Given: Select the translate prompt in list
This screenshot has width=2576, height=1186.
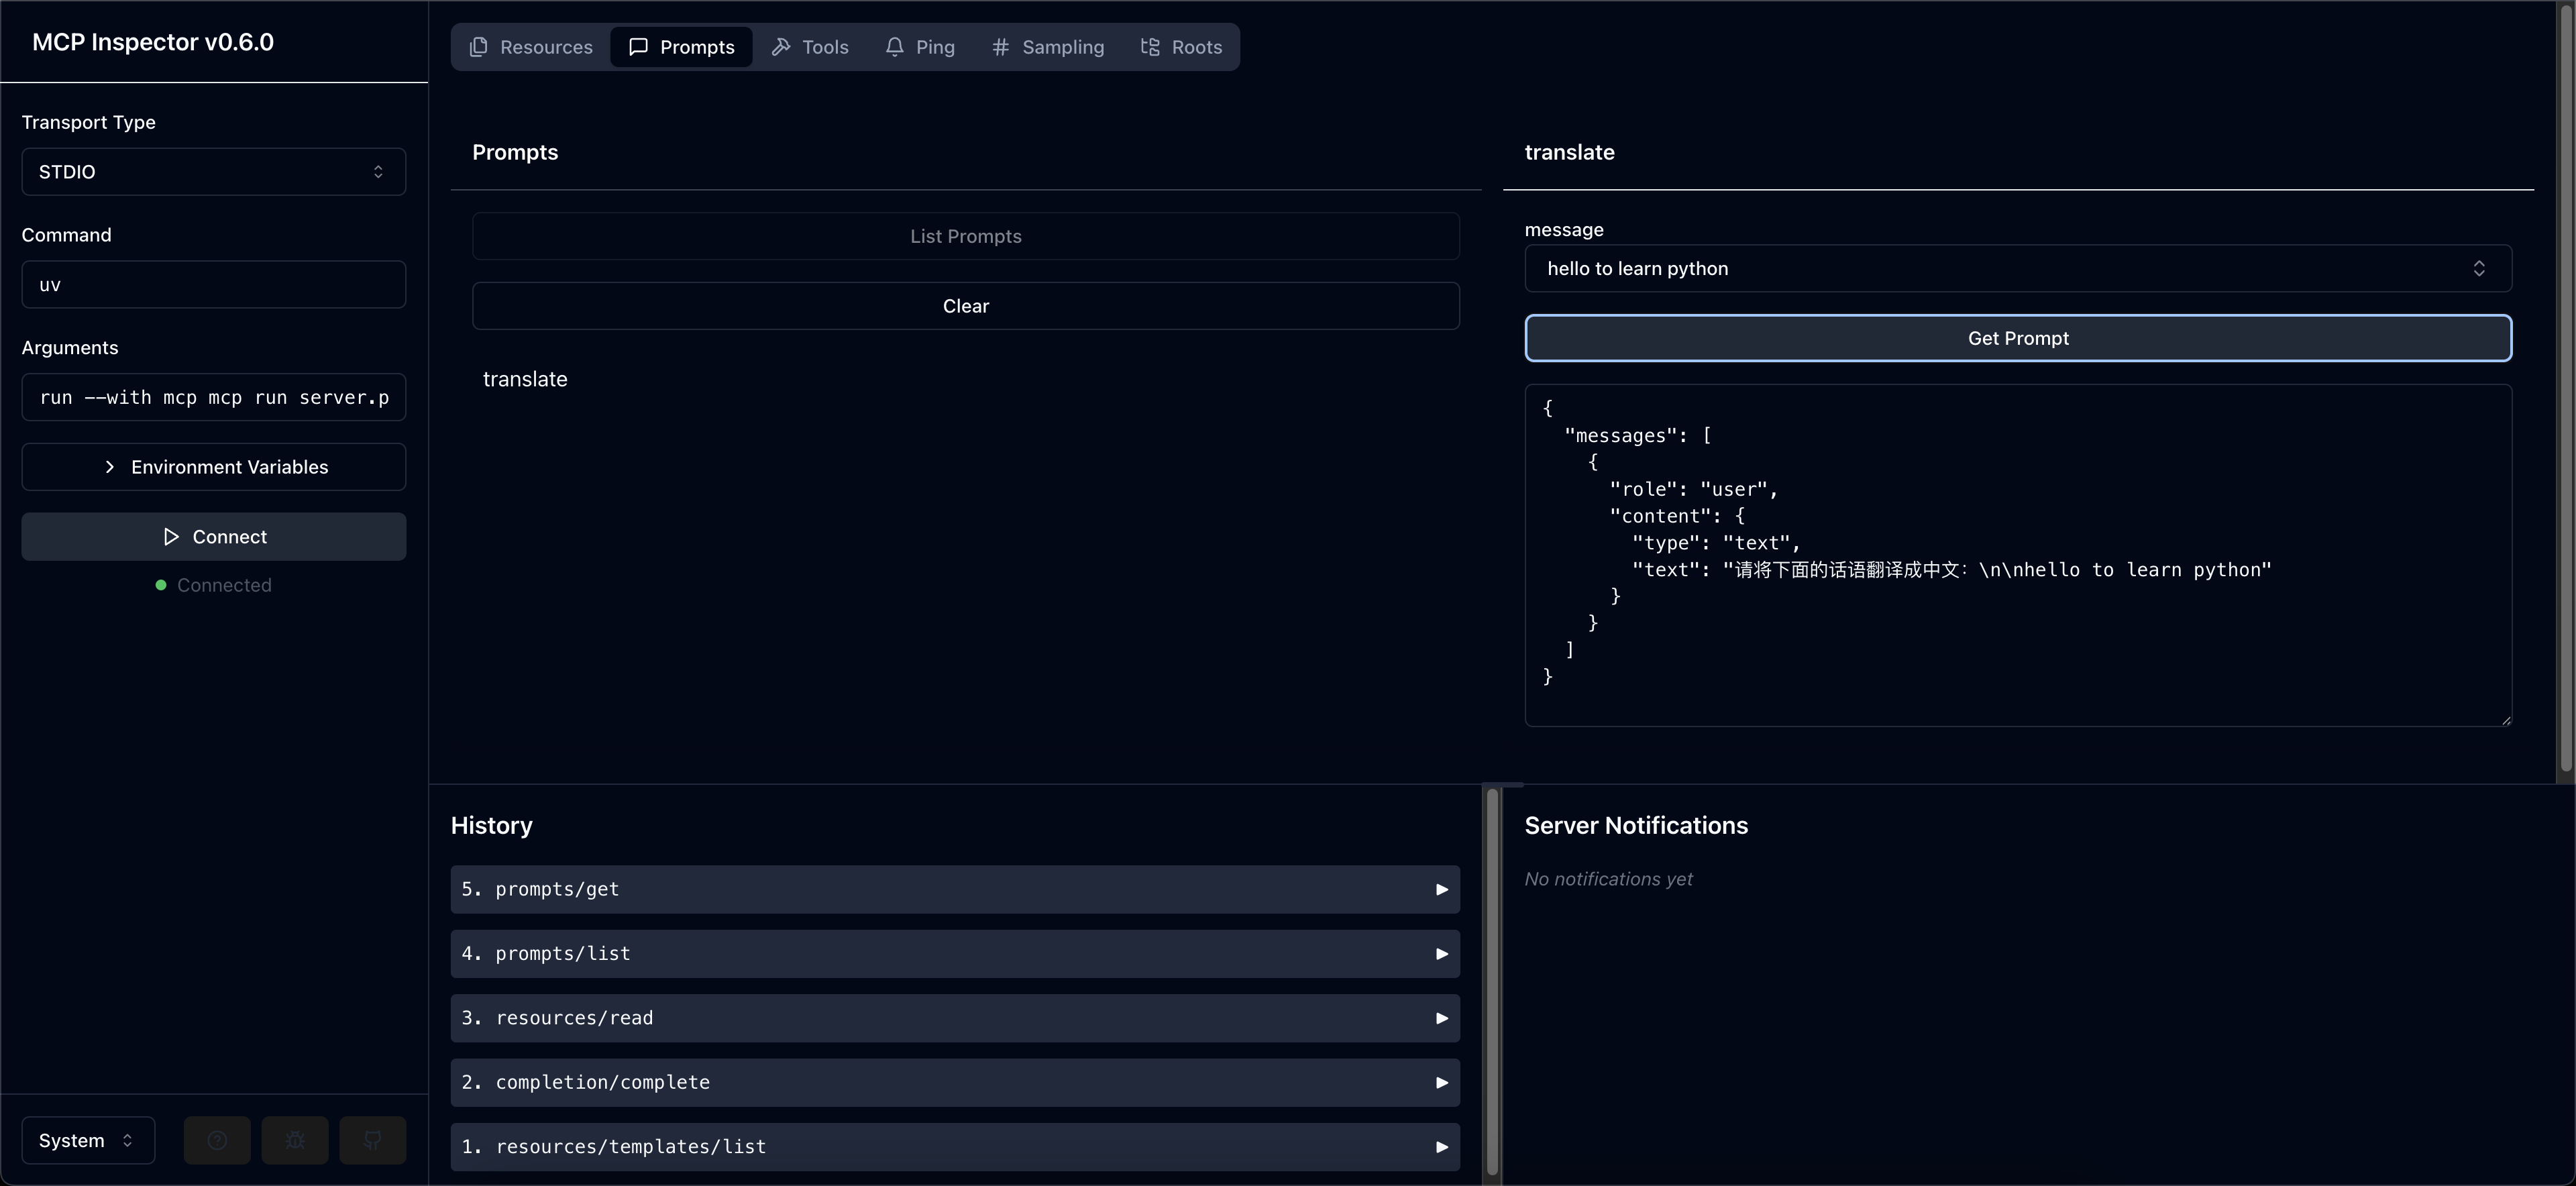Looking at the screenshot, I should pos(525,379).
